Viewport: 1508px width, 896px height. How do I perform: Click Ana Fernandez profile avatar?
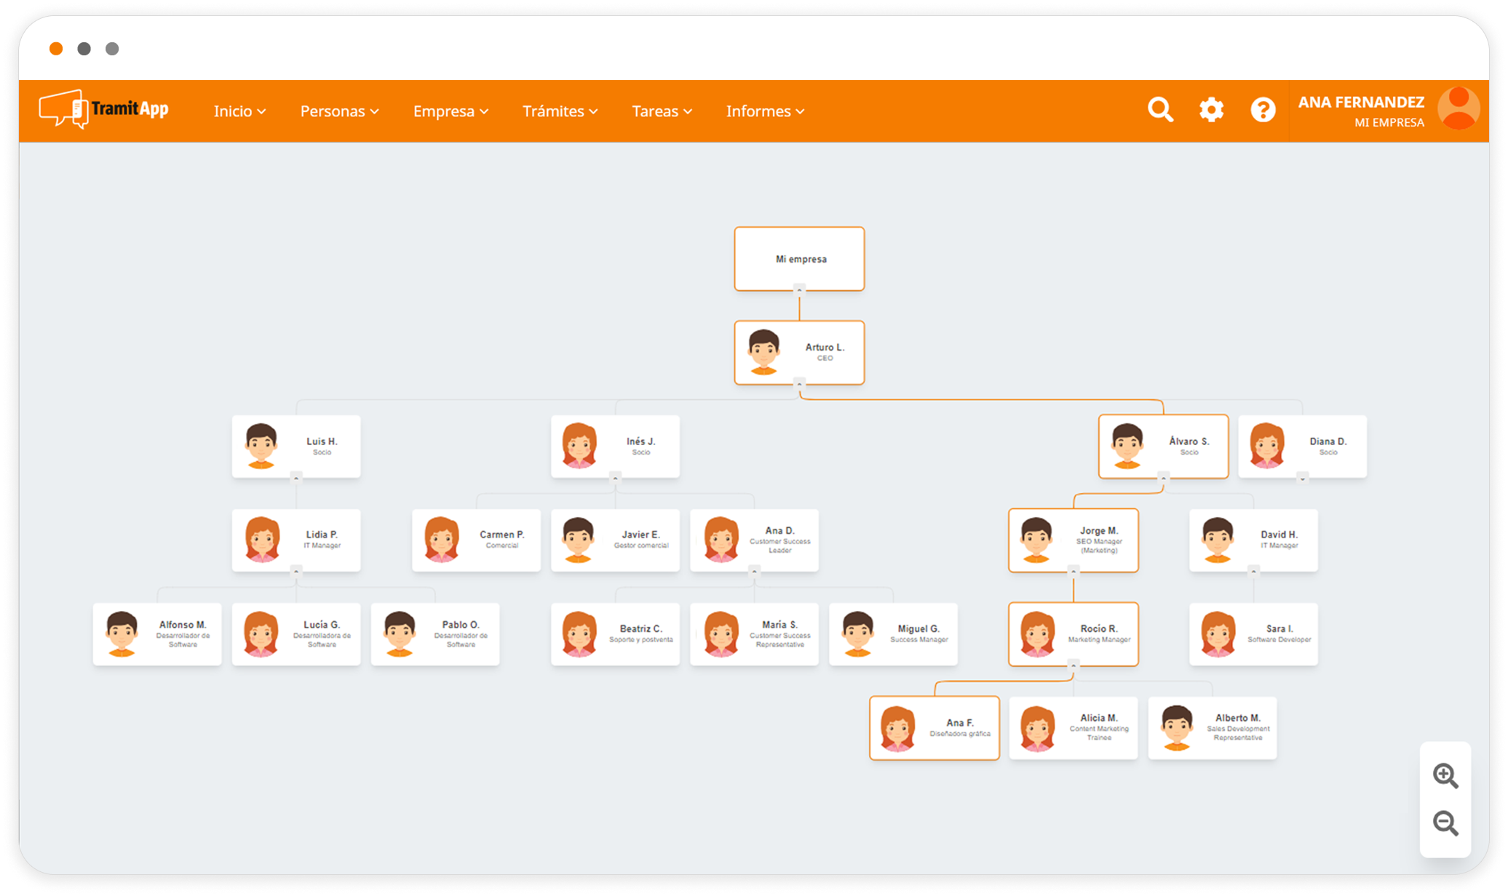[x=1459, y=108]
